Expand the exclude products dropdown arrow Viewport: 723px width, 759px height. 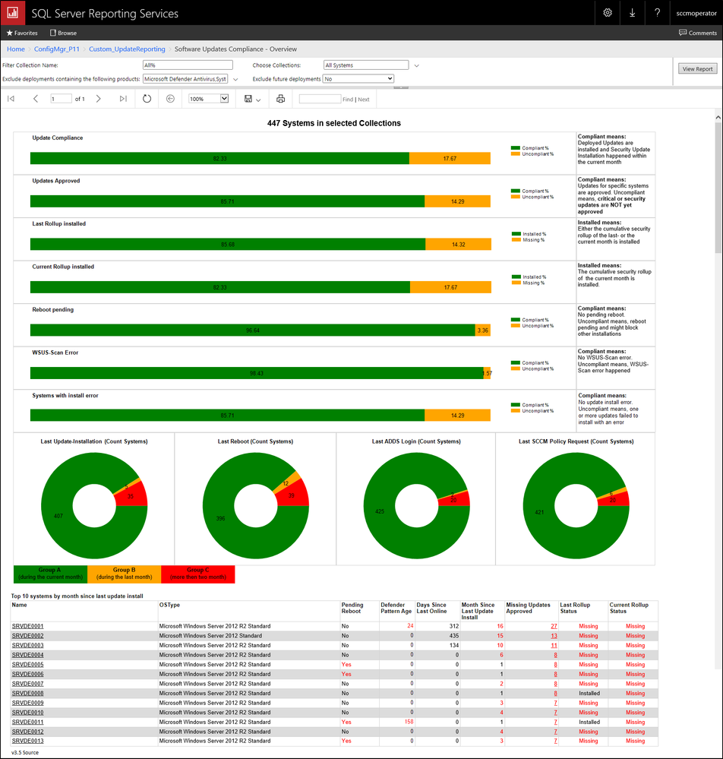tap(235, 79)
